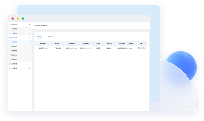Expand the 系统管理 section with its chevron
This screenshot has width=204, height=121.
pyautogui.click(x=30, y=64)
